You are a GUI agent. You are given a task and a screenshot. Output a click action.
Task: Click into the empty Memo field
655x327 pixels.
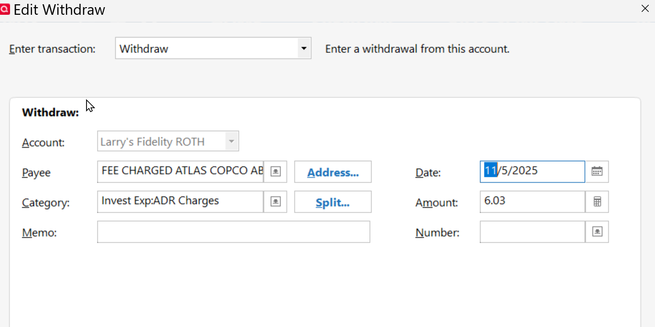(234, 232)
